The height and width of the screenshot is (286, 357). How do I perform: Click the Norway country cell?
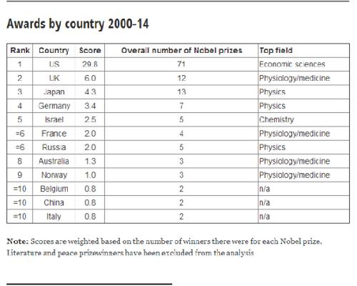(x=54, y=175)
